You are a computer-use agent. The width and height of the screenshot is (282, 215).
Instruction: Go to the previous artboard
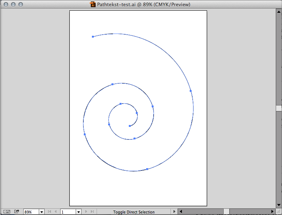56,212
